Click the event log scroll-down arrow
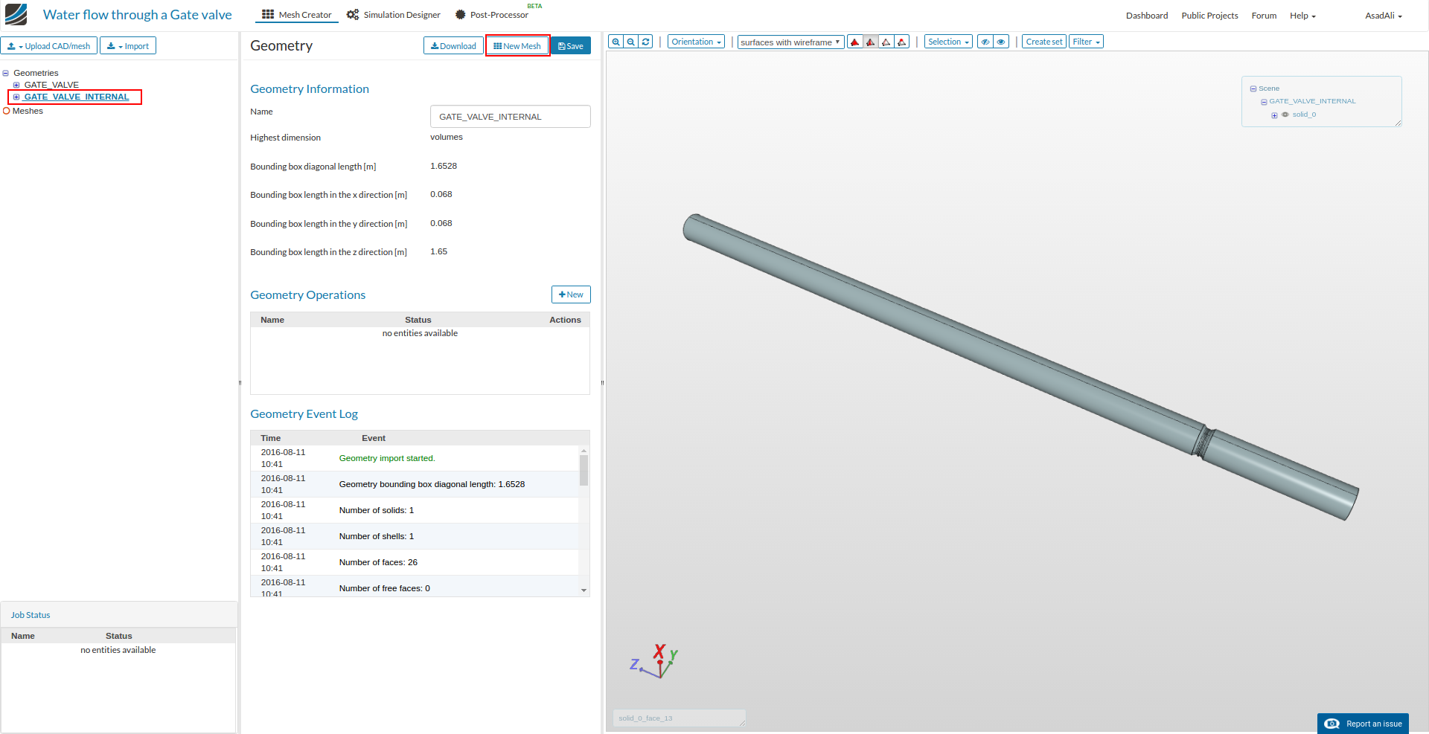This screenshot has width=1429, height=734. pos(584,590)
